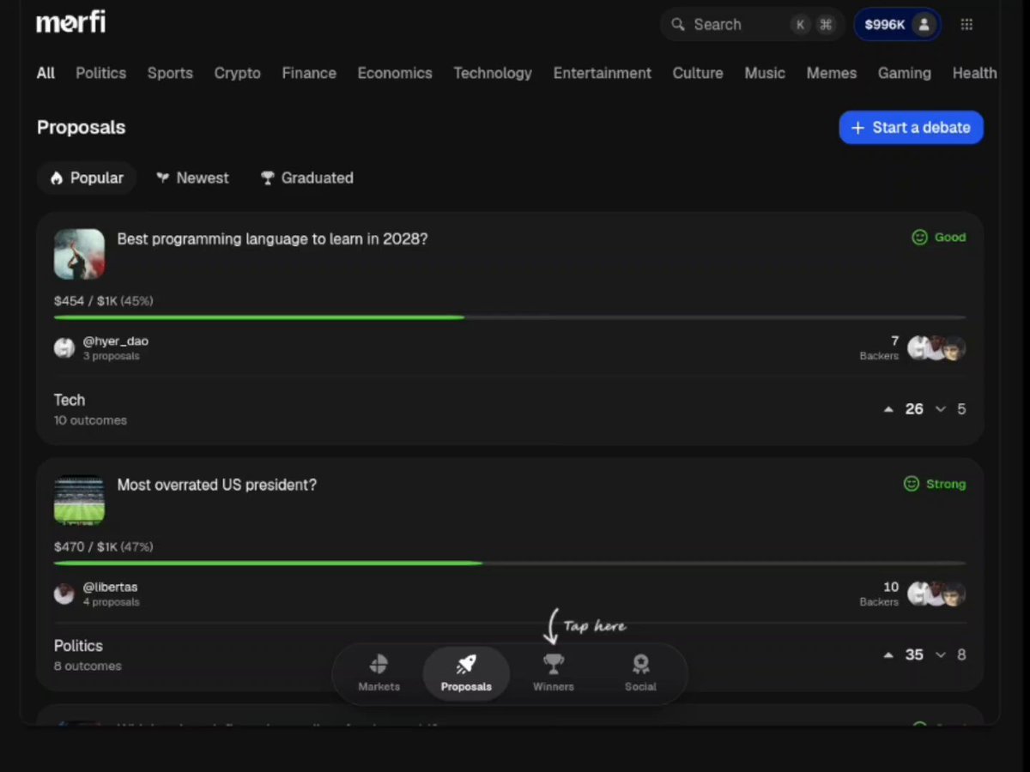Open the @hyer_dao profile link

coord(116,341)
